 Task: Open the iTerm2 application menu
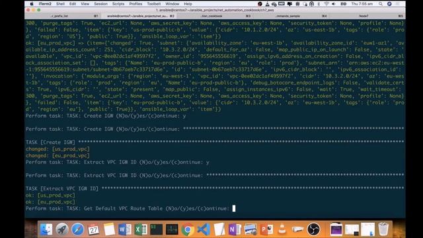[x=45, y=4]
